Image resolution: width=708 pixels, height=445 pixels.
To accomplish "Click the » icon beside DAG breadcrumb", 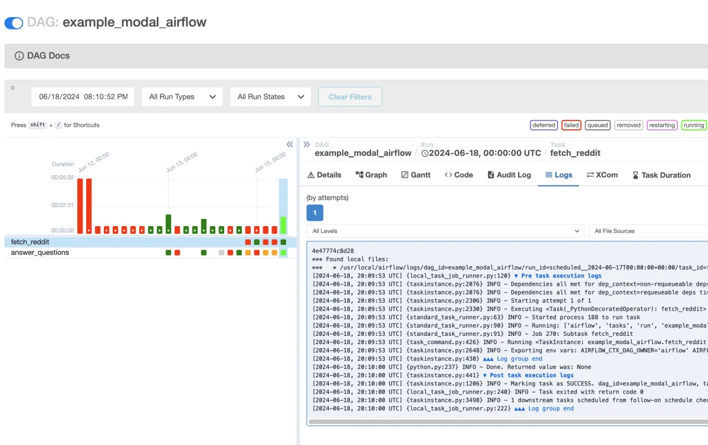I will pyautogui.click(x=307, y=144).
